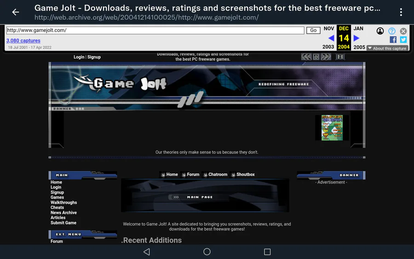The width and height of the screenshot is (414, 259).
Task: Click the '- Advertisement -' label
Action: pos(331,182)
